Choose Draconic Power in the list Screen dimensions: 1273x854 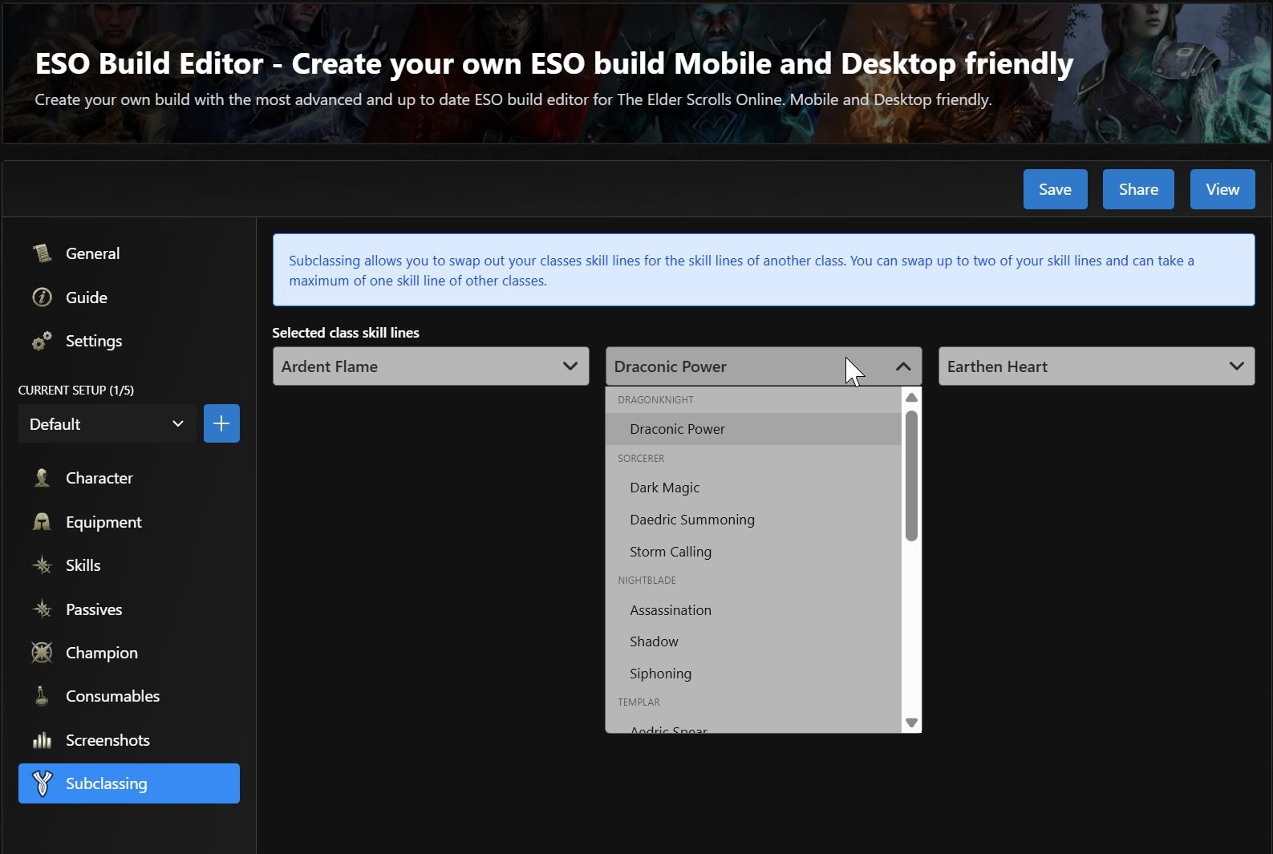753,429
